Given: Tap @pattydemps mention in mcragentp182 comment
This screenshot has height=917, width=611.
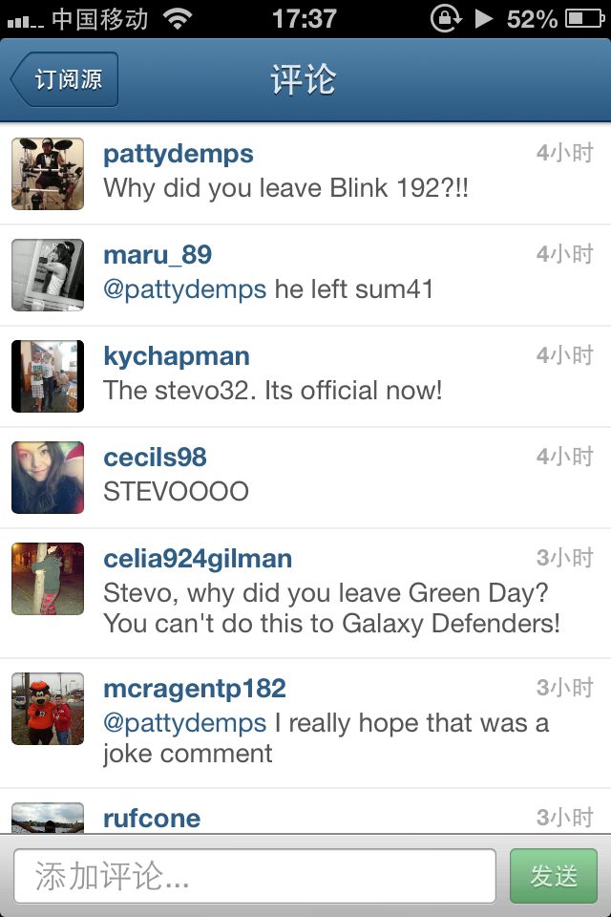Looking at the screenshot, I should pyautogui.click(x=185, y=723).
